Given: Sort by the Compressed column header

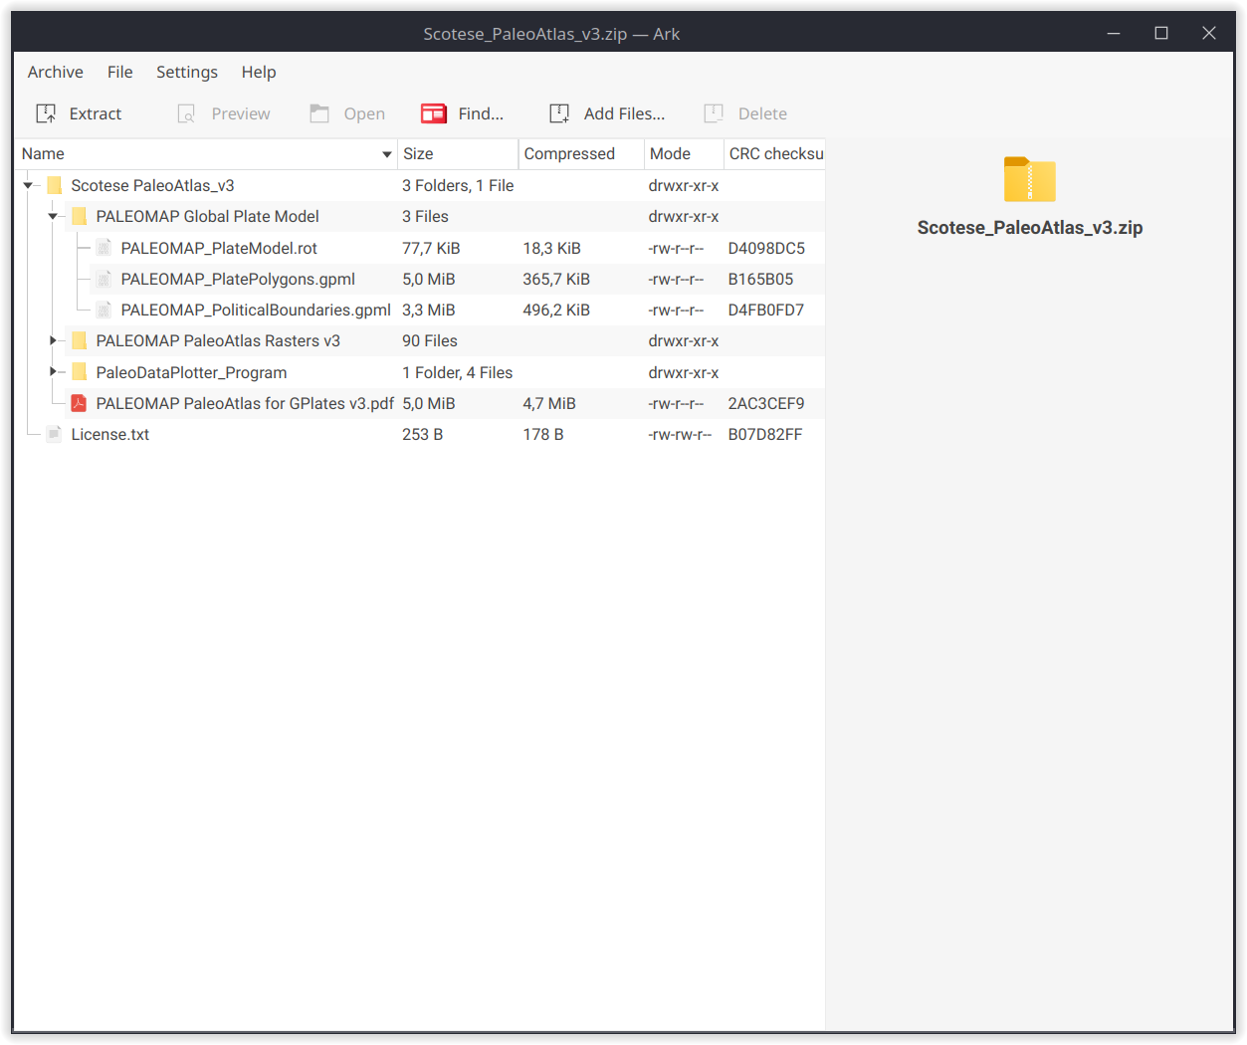Looking at the screenshot, I should point(581,153).
